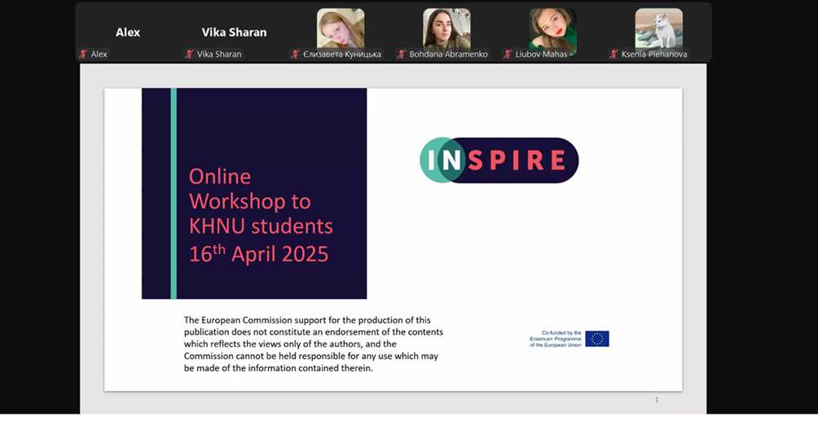Click Vika Sharan's muted microphone icon
This screenshot has height=430, width=818.
tap(189, 55)
